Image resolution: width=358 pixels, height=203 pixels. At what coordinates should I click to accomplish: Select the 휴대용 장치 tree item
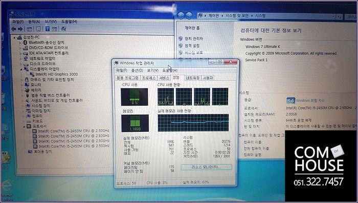(x=43, y=152)
